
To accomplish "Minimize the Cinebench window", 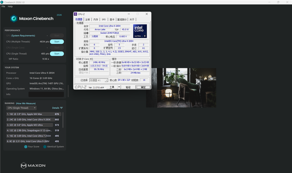I will coord(269,2).
